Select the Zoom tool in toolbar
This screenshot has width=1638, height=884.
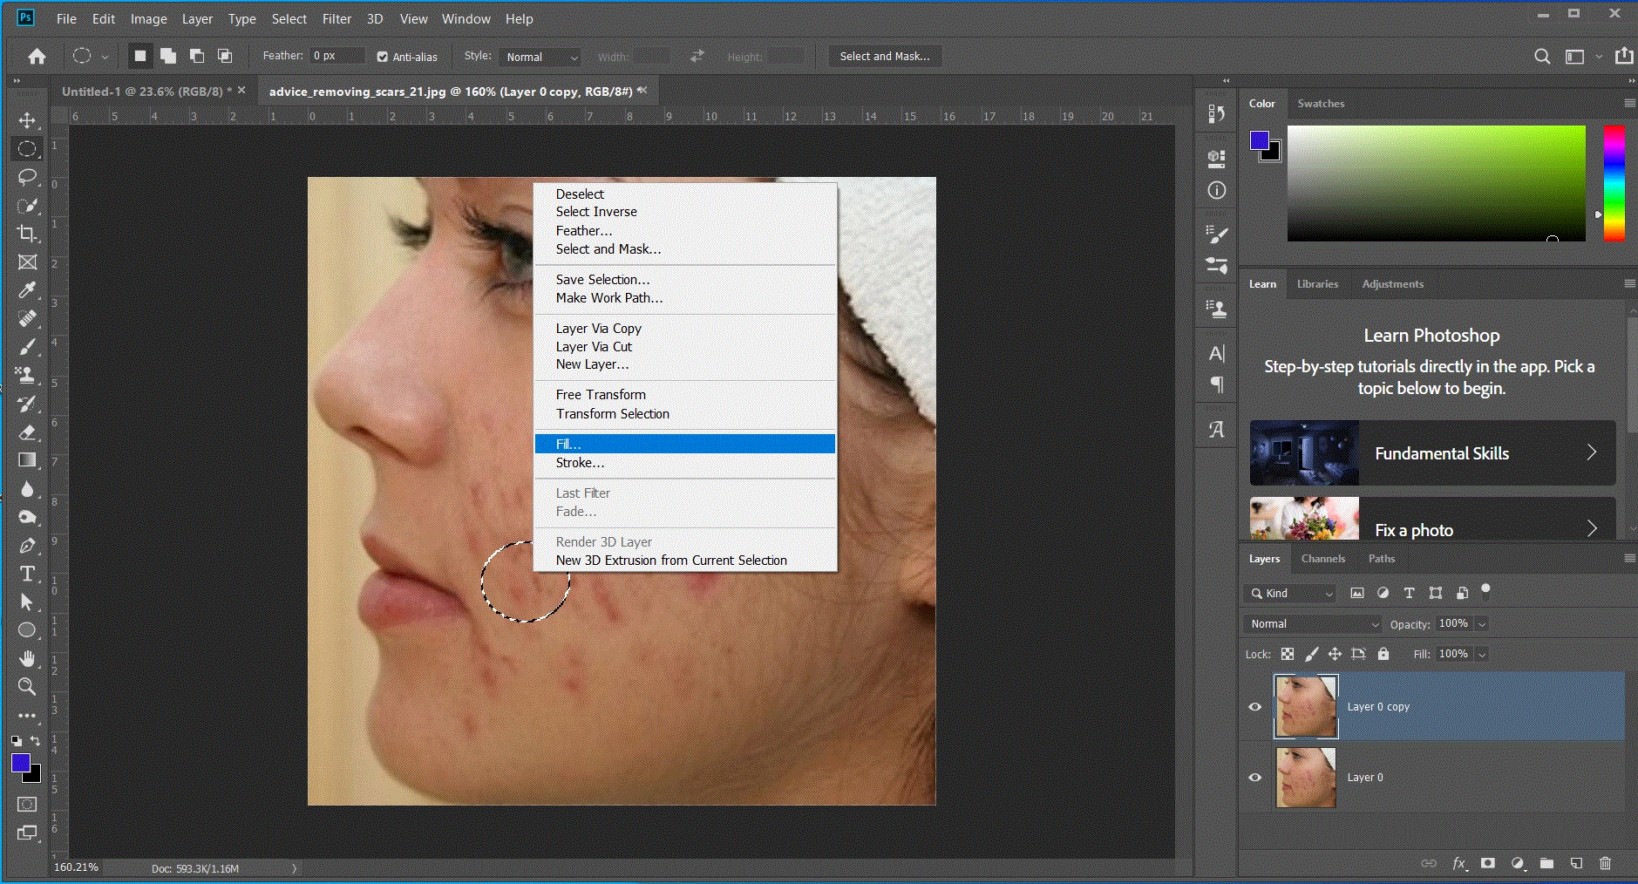click(x=27, y=687)
